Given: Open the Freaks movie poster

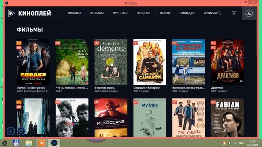Looking at the screenshot, I should click(x=33, y=62).
